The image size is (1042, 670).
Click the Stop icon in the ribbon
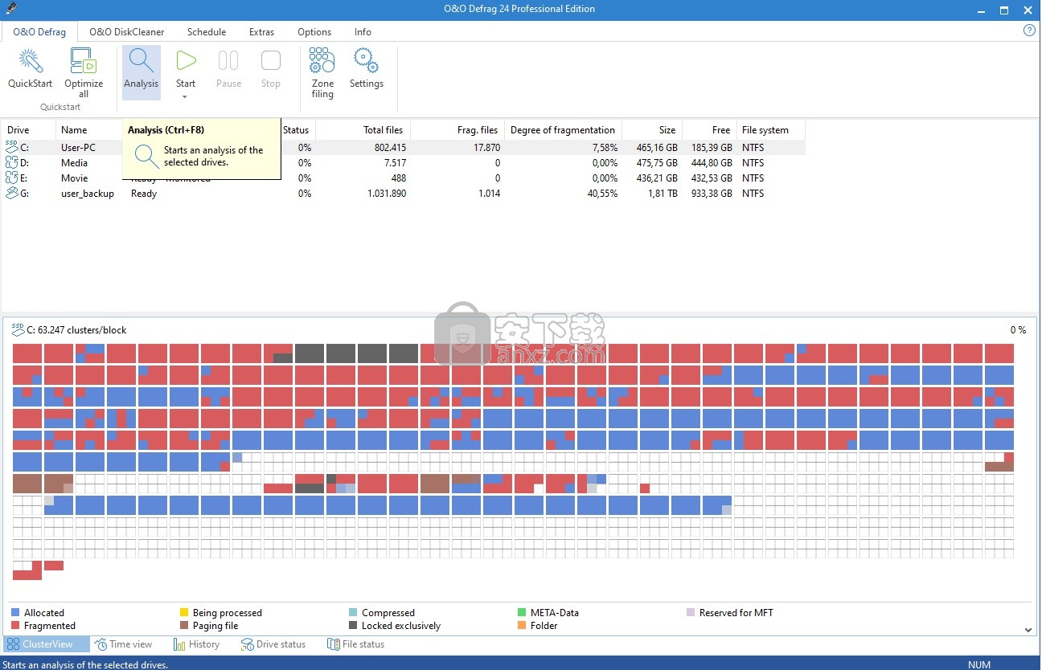pyautogui.click(x=271, y=61)
